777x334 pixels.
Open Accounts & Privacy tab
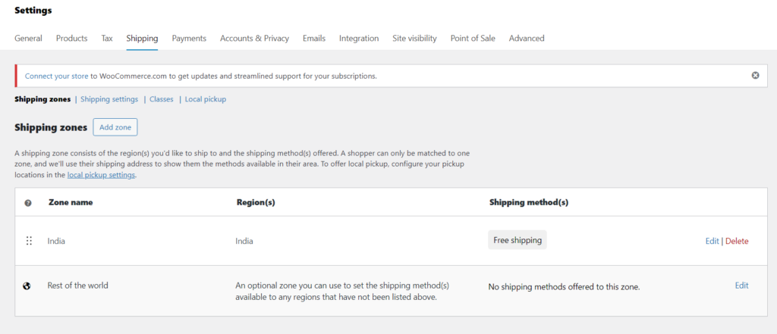pos(255,38)
